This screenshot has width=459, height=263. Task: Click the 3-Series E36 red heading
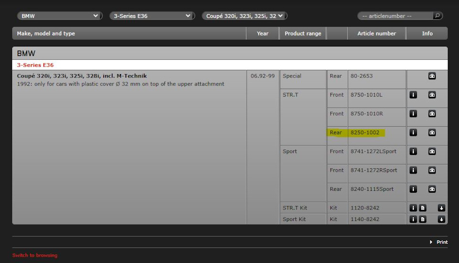35,65
